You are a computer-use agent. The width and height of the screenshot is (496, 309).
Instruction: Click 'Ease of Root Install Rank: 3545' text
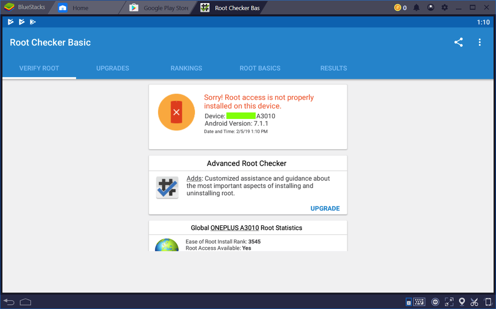pos(223,242)
